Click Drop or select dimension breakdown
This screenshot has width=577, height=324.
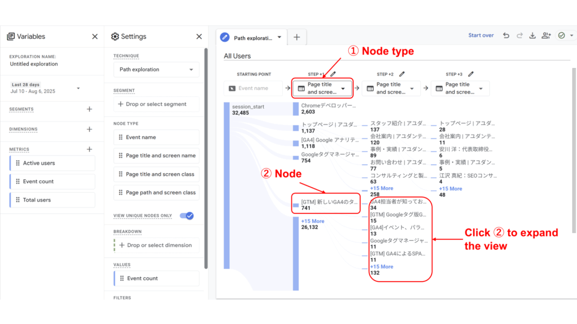(157, 245)
